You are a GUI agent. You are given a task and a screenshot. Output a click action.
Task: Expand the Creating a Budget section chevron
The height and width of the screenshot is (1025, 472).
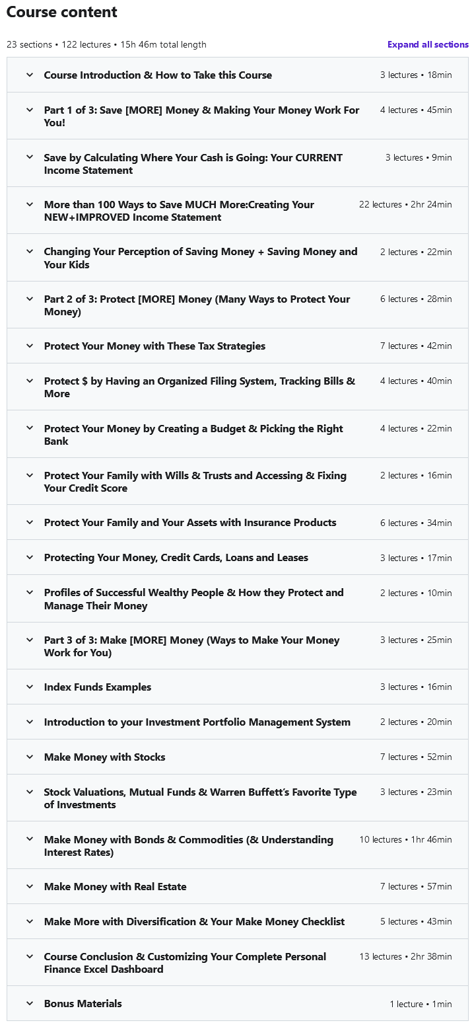30,428
